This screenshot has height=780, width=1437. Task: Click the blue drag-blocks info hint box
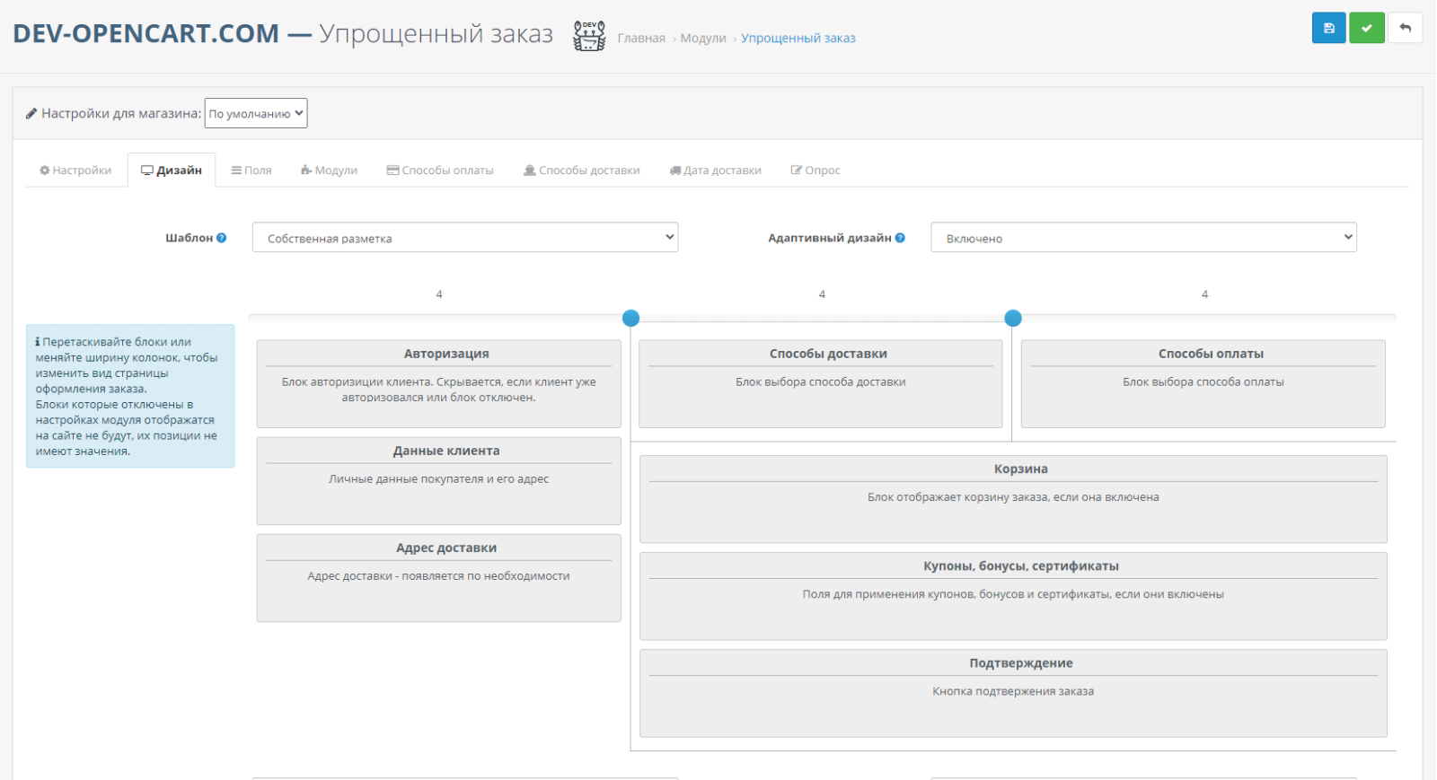(130, 396)
